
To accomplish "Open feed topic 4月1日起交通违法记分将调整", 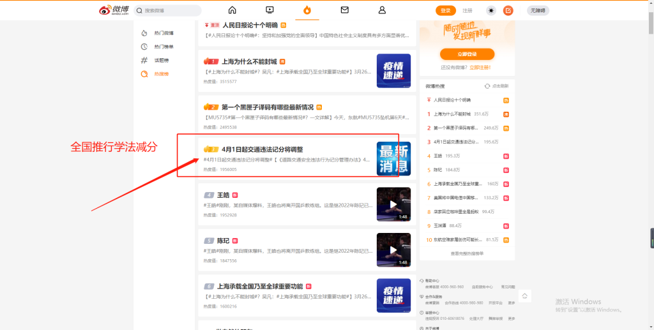I will [x=262, y=149].
